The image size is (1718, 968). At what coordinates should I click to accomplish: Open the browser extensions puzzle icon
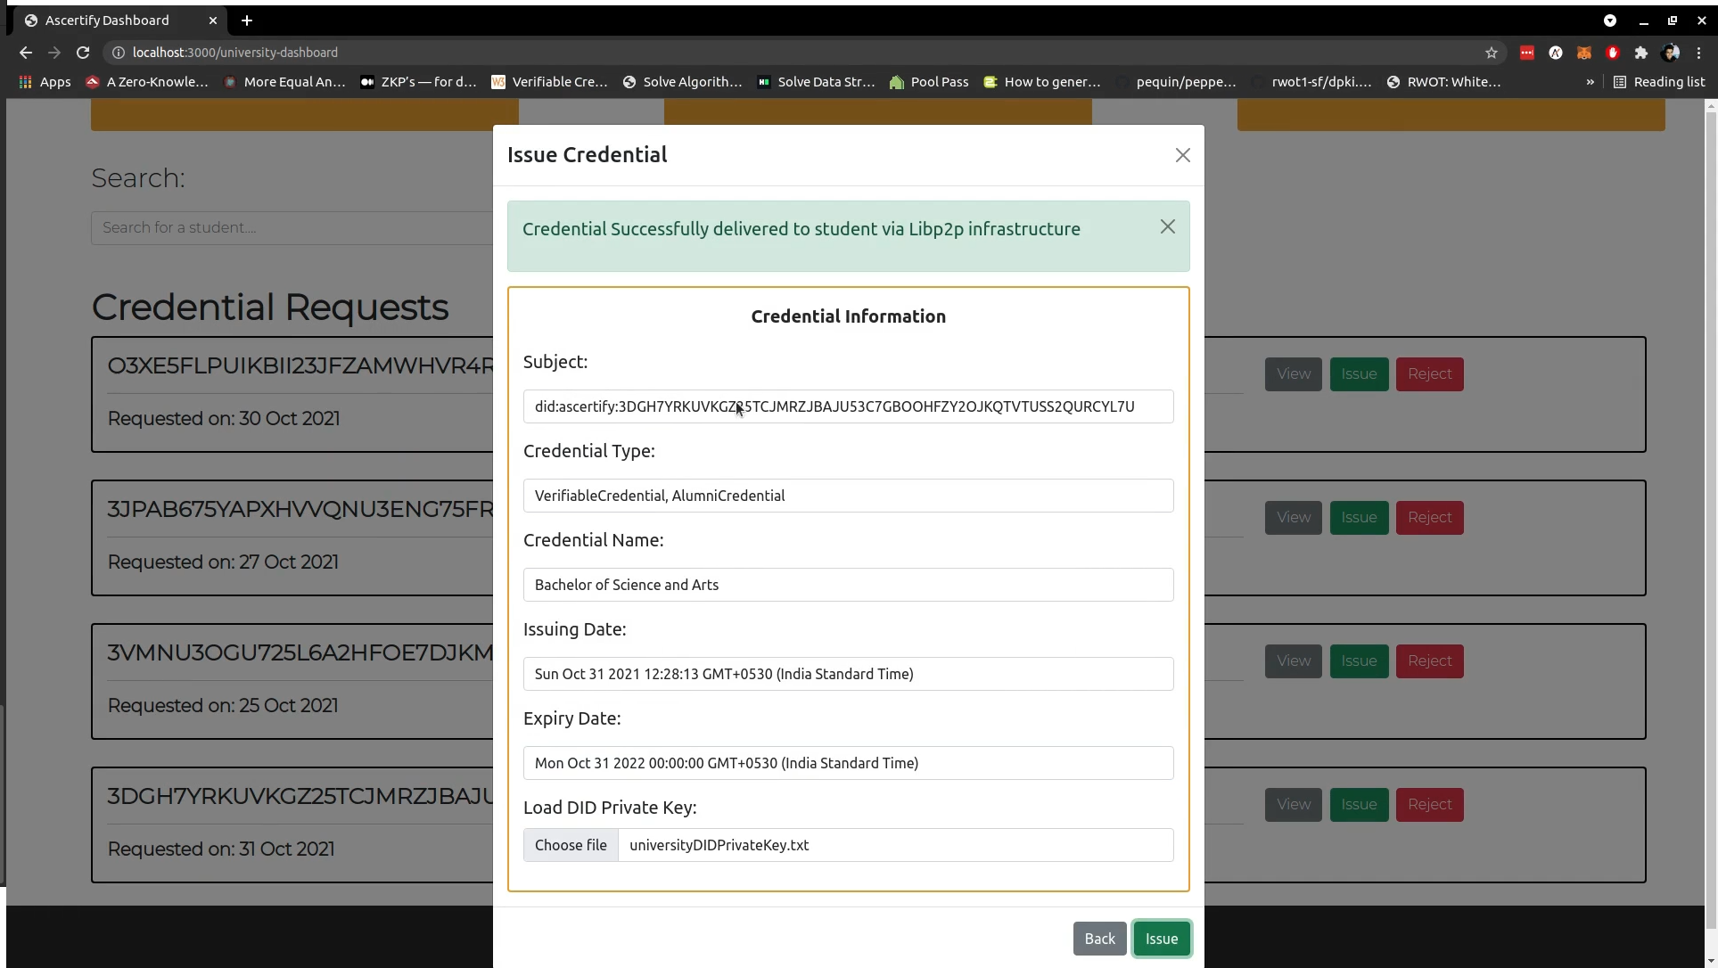coord(1640,53)
